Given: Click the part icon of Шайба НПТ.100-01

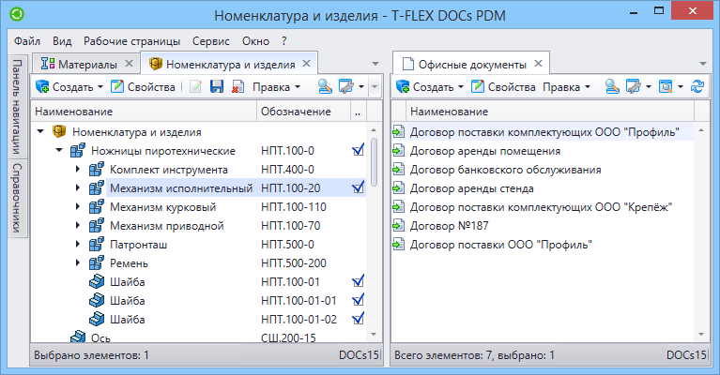Looking at the screenshot, I should (x=97, y=281).
